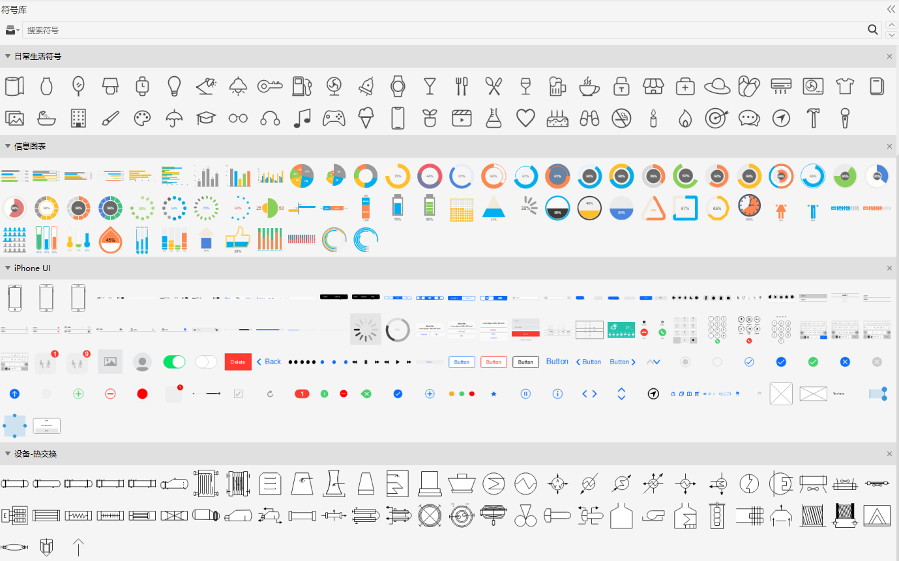The image size is (899, 561).
Task: Close the 设备-热交换 library
Action: tap(889, 453)
